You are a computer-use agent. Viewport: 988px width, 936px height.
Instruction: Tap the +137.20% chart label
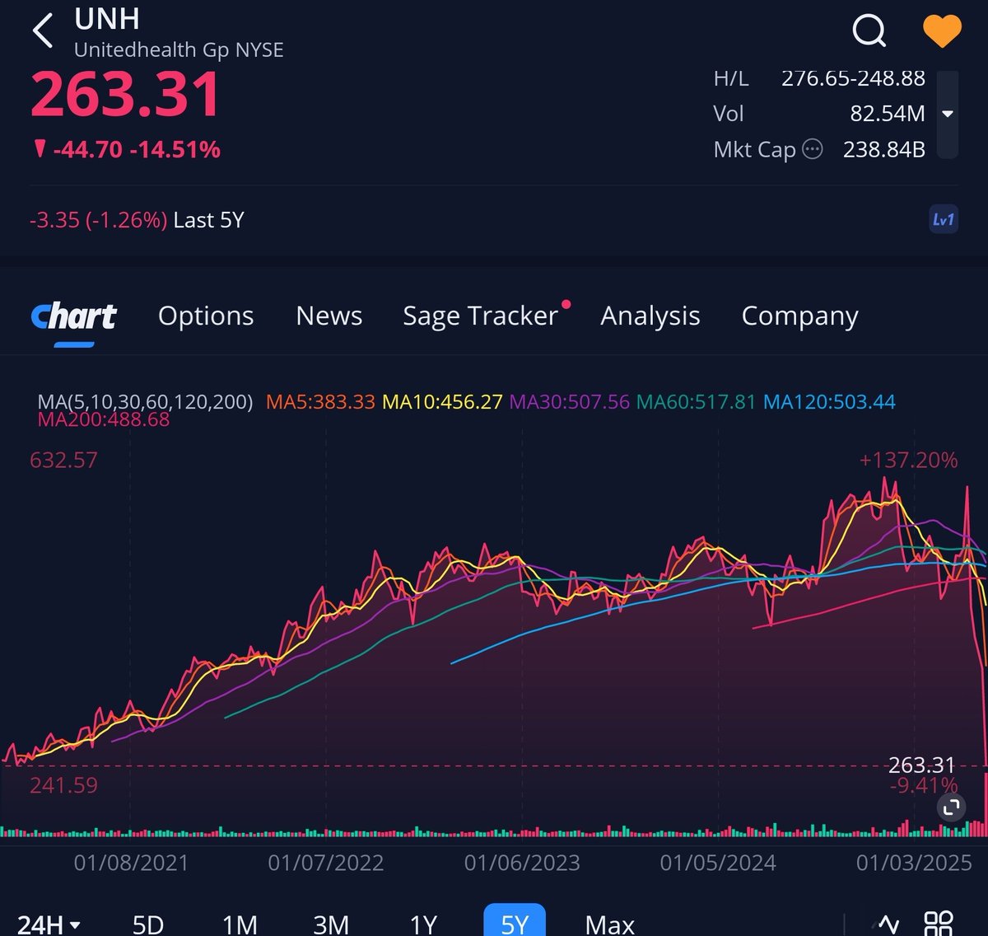point(908,460)
